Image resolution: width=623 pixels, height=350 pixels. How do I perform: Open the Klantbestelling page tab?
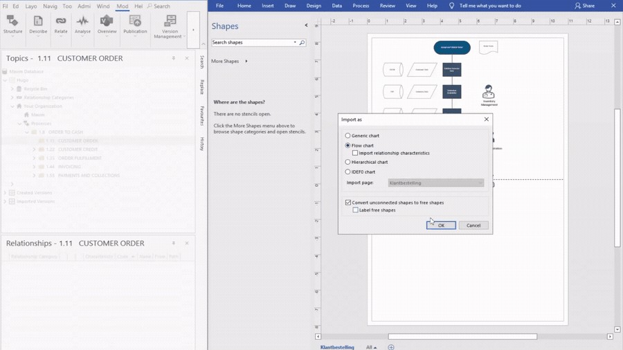337,347
